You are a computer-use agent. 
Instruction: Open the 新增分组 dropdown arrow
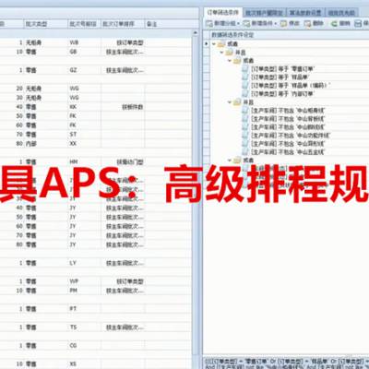click(239, 24)
